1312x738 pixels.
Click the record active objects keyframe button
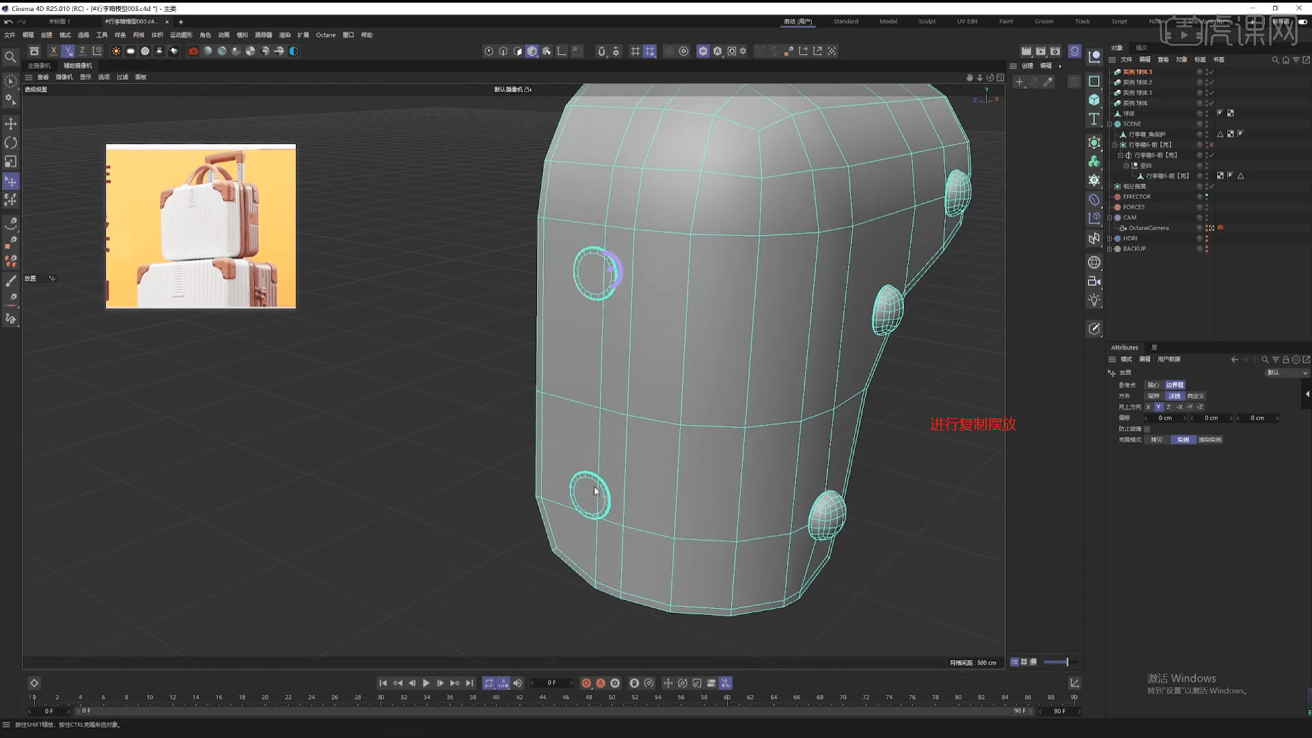(586, 683)
